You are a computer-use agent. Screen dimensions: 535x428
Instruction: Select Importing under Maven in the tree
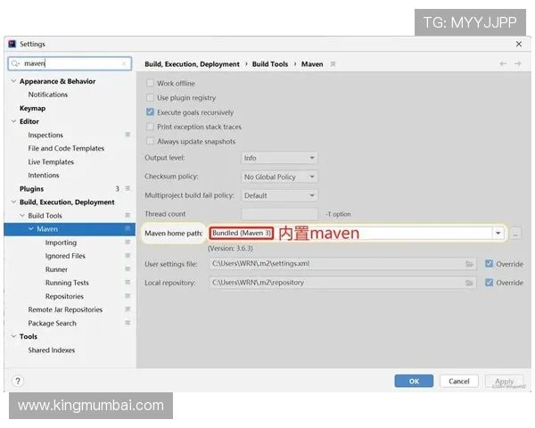click(61, 243)
